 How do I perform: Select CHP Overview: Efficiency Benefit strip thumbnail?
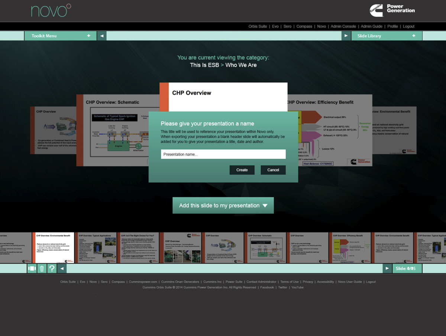coord(350,248)
